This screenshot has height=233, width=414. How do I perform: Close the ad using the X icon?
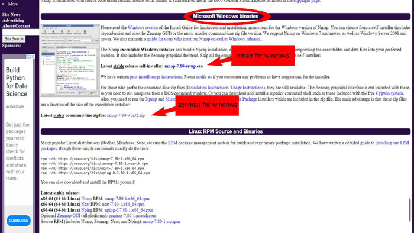point(33,56)
